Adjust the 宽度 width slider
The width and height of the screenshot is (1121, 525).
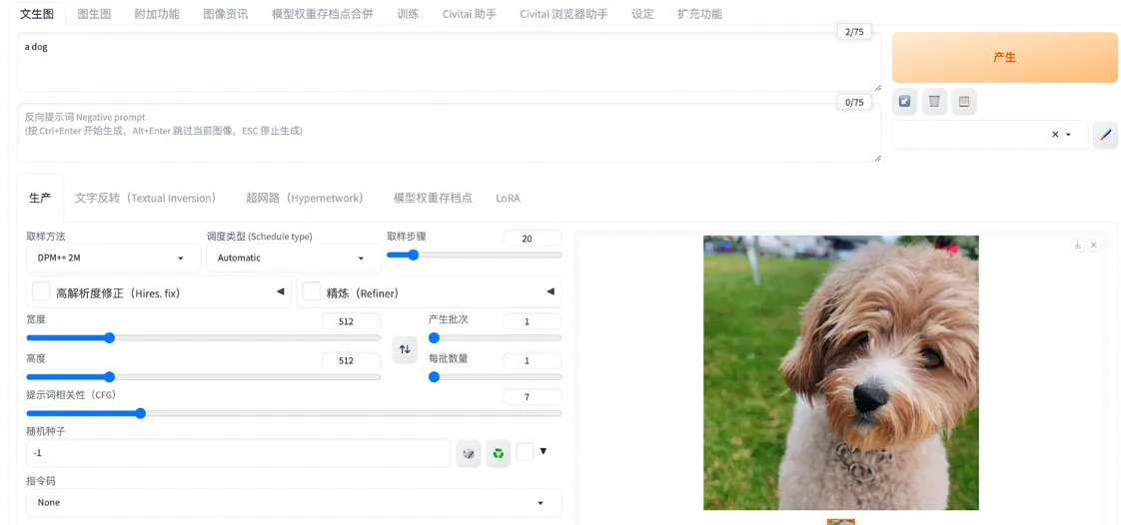tap(204, 338)
